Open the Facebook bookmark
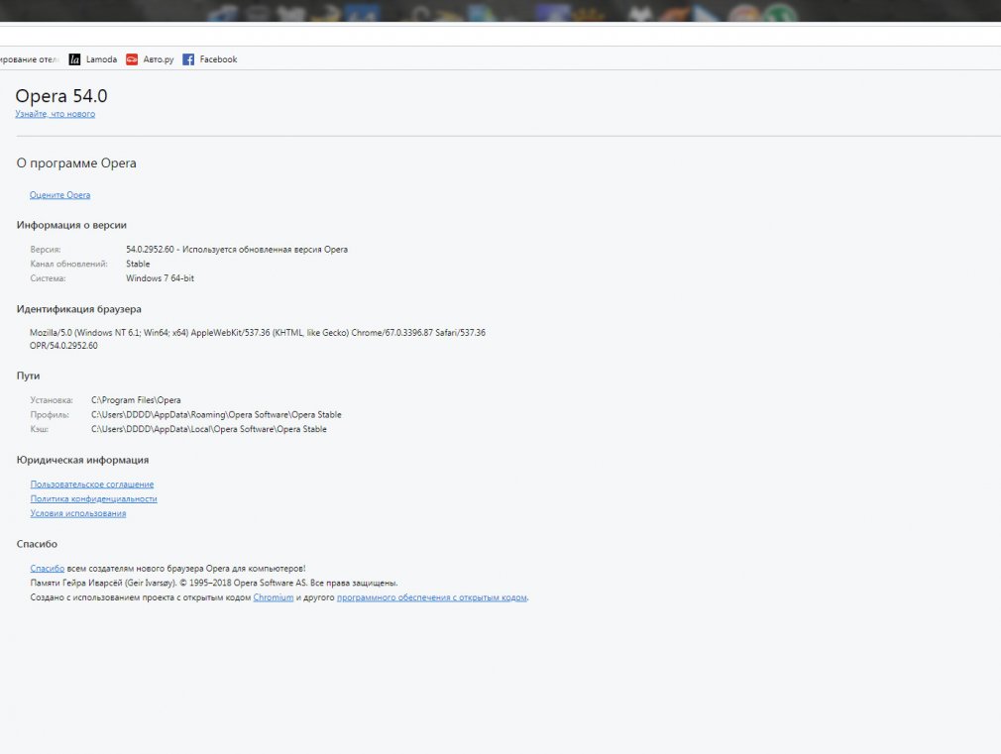The height and width of the screenshot is (754, 1001). tap(210, 59)
